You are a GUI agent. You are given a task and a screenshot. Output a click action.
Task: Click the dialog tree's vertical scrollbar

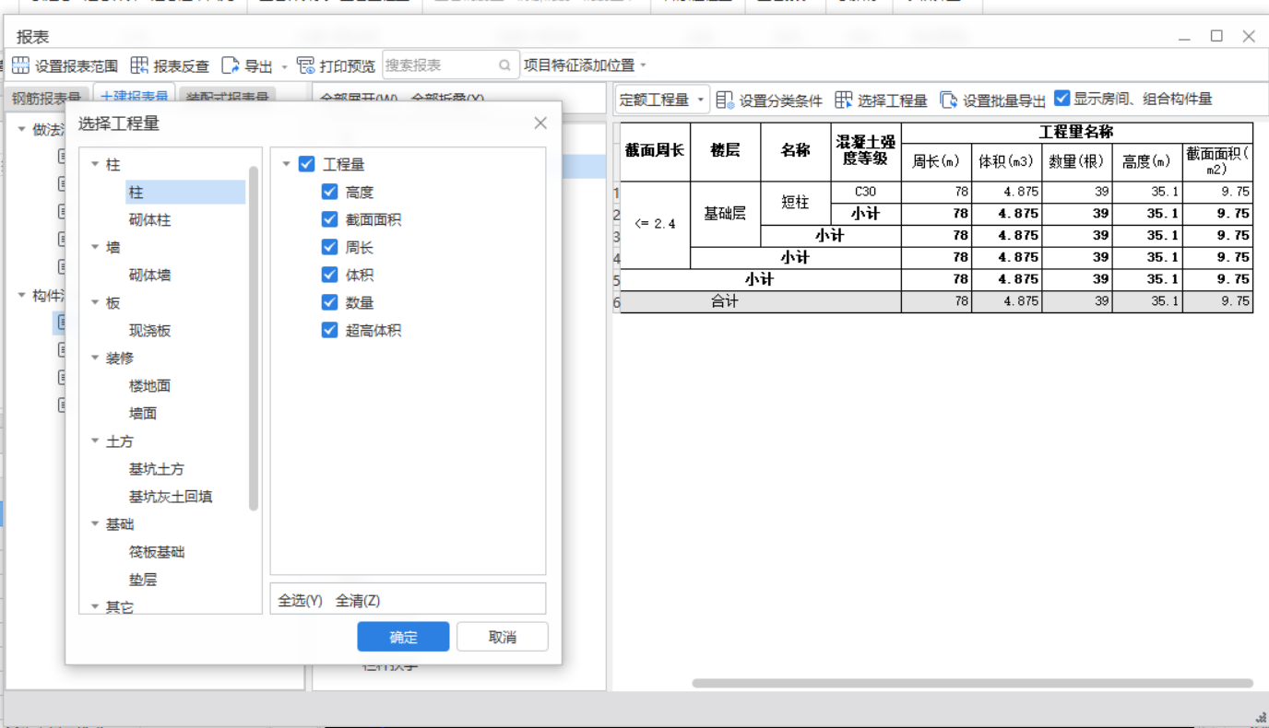pos(254,338)
